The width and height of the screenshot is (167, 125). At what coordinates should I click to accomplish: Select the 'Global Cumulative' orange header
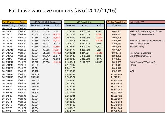coord(117,22)
